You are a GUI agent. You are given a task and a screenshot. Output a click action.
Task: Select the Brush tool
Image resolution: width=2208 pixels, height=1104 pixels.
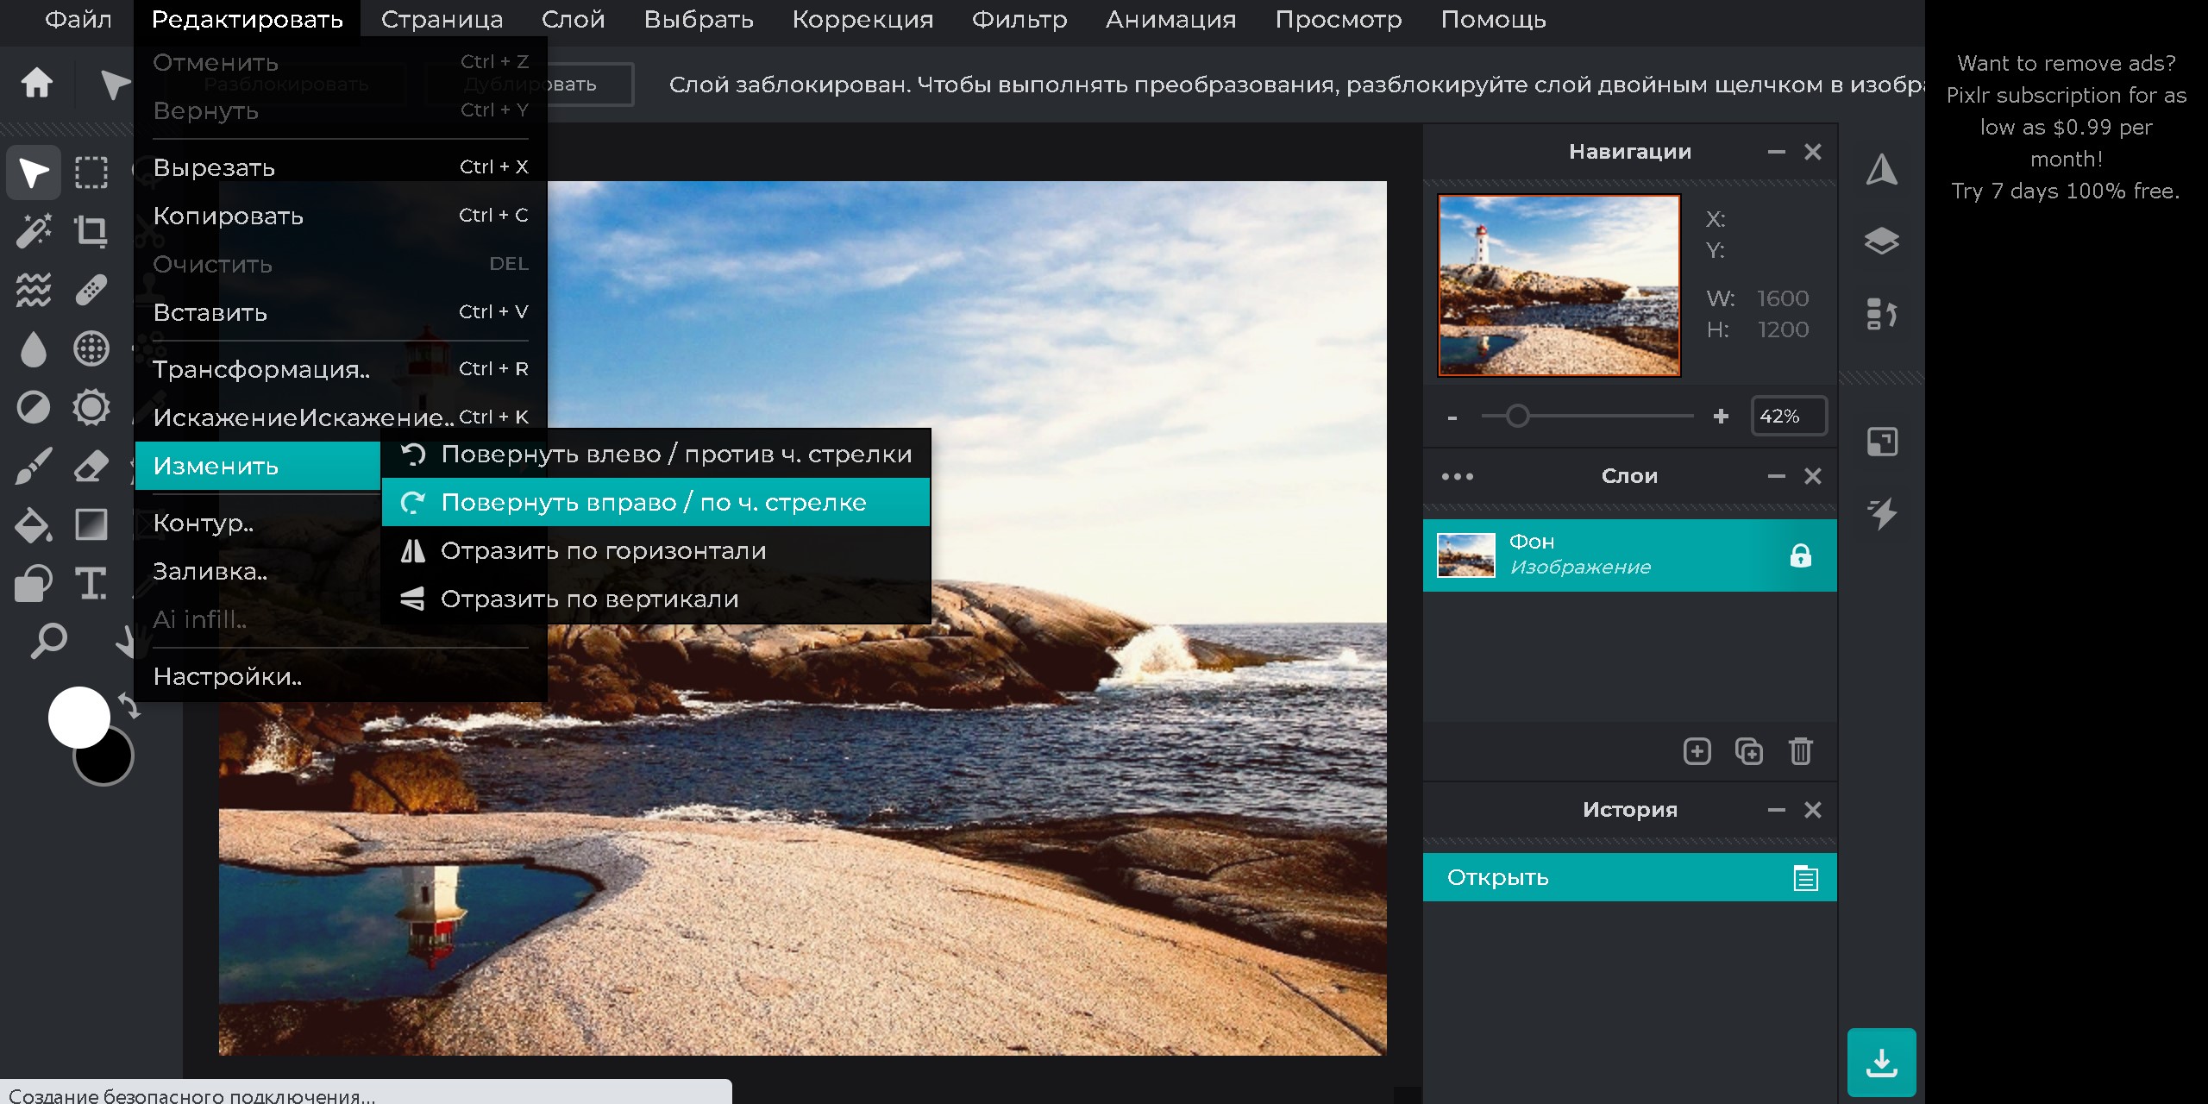[x=34, y=466]
